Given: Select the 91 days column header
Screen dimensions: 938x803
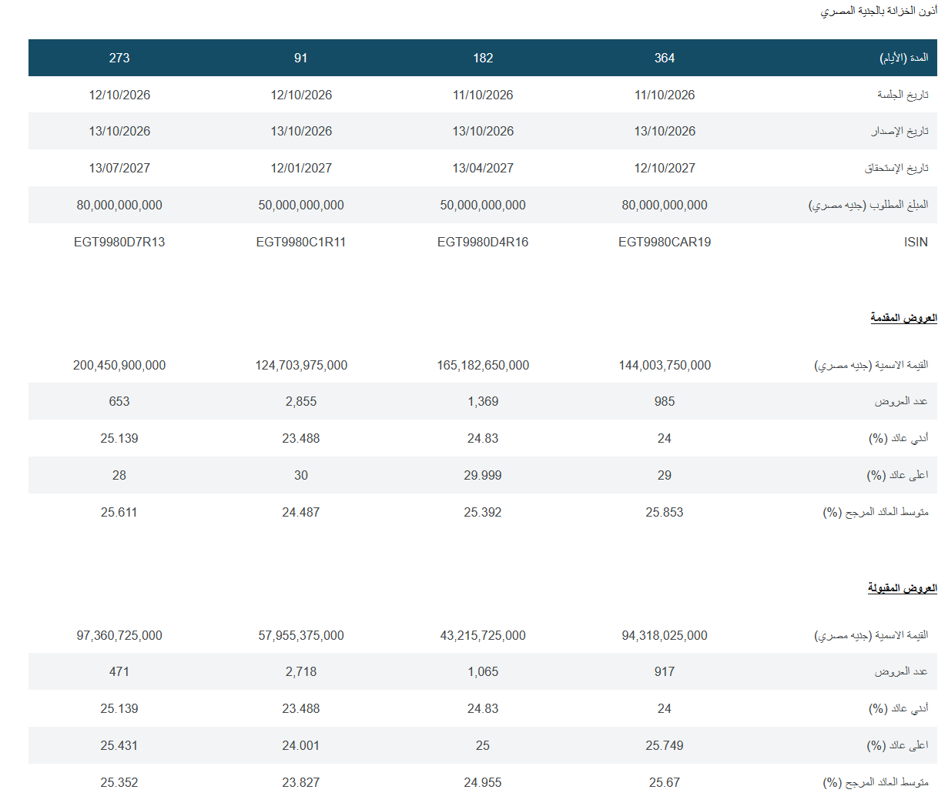Looking at the screenshot, I should pos(301,58).
